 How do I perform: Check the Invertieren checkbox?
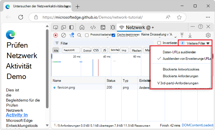click(x=159, y=43)
